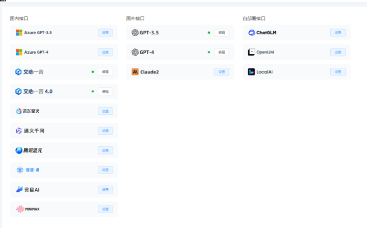367x228 pixels.
Task: Click the ChatGLM logo icon
Action: coord(251,33)
